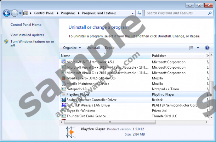Click the Repair button in toolbar
Image resolution: width=216 pixels, height=142 pixels.
(110, 48)
